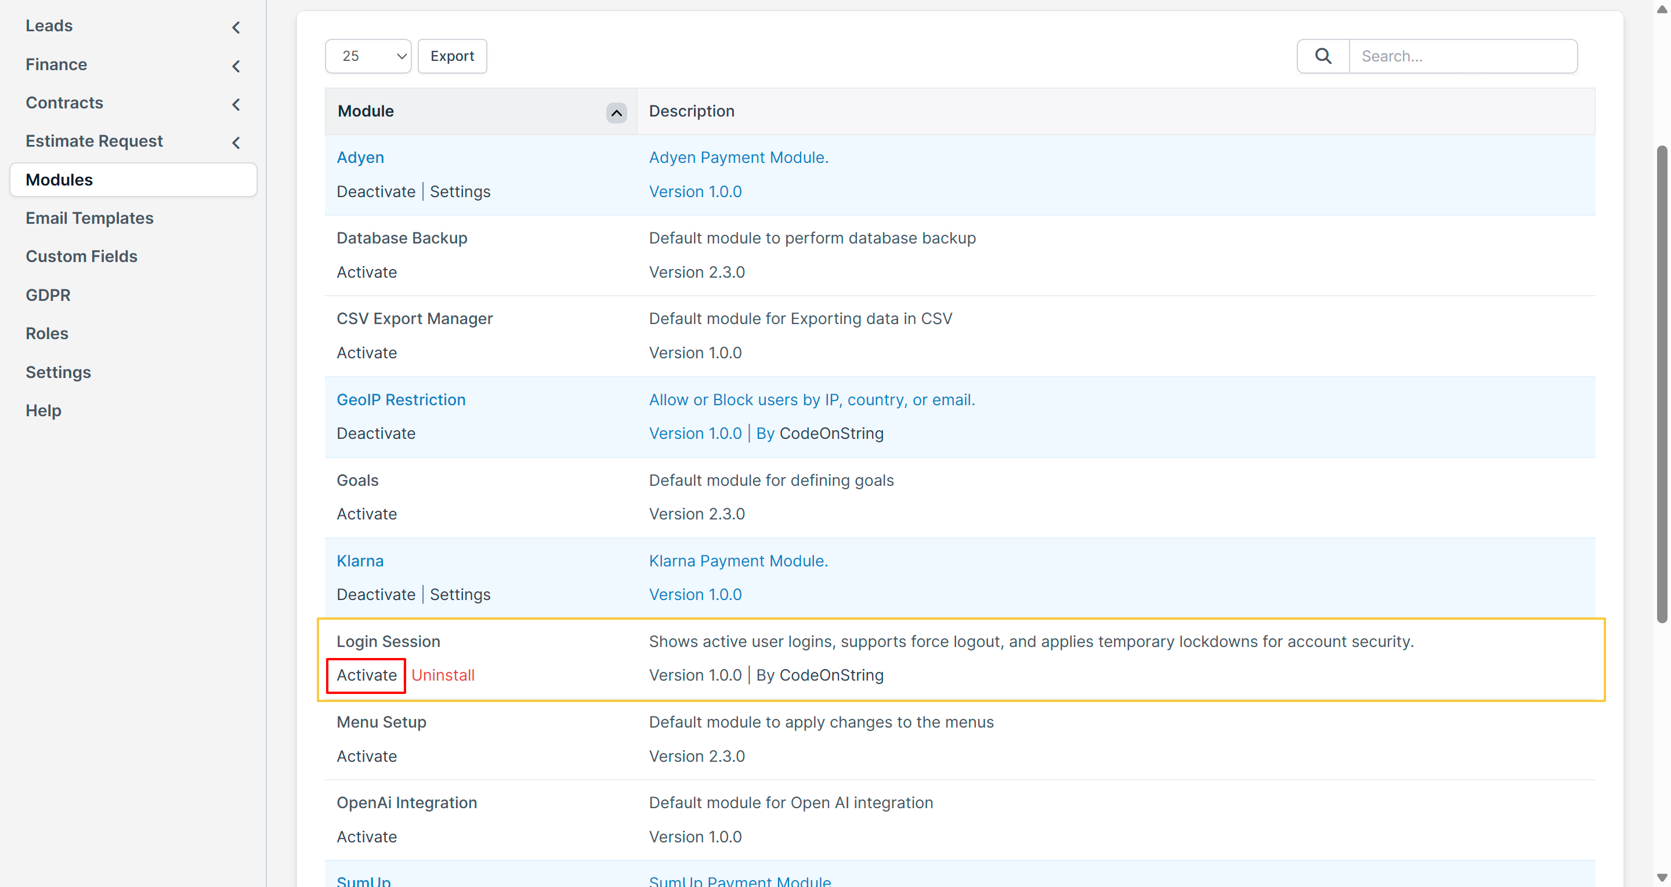The width and height of the screenshot is (1671, 887).
Task: Open Klarna module Settings
Action: [460, 595]
